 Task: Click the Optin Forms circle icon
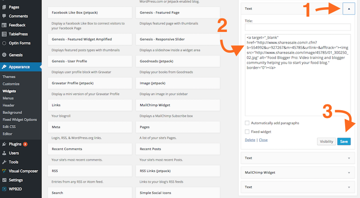4,43
